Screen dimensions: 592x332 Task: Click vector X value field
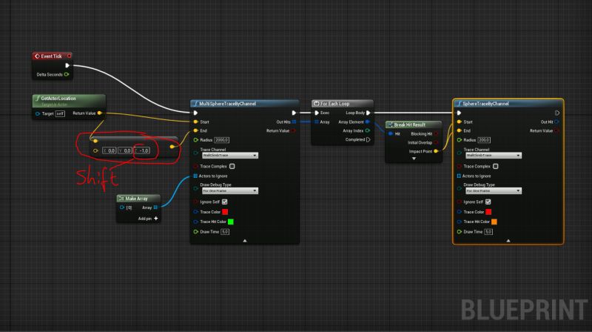point(109,150)
